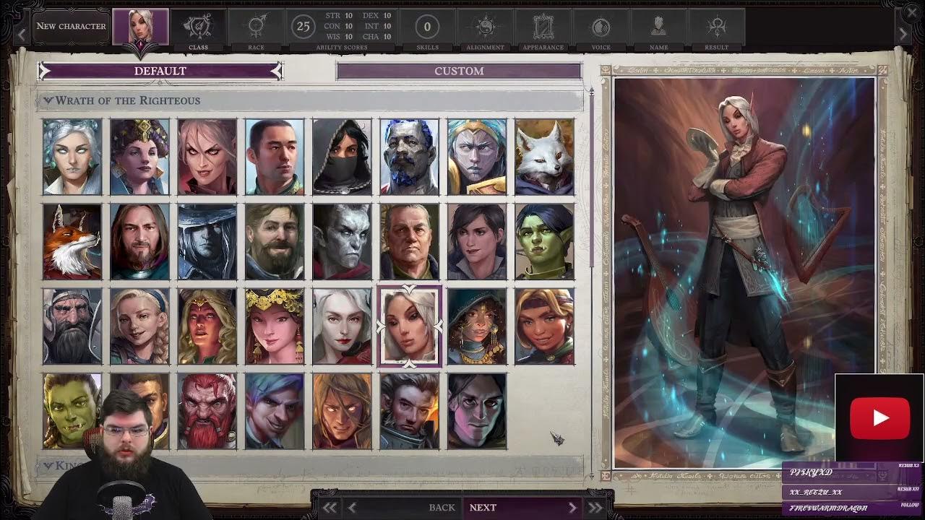This screenshot has width=925, height=520.
Task: Pick the white fox kitsune portrait
Action: click(x=544, y=157)
